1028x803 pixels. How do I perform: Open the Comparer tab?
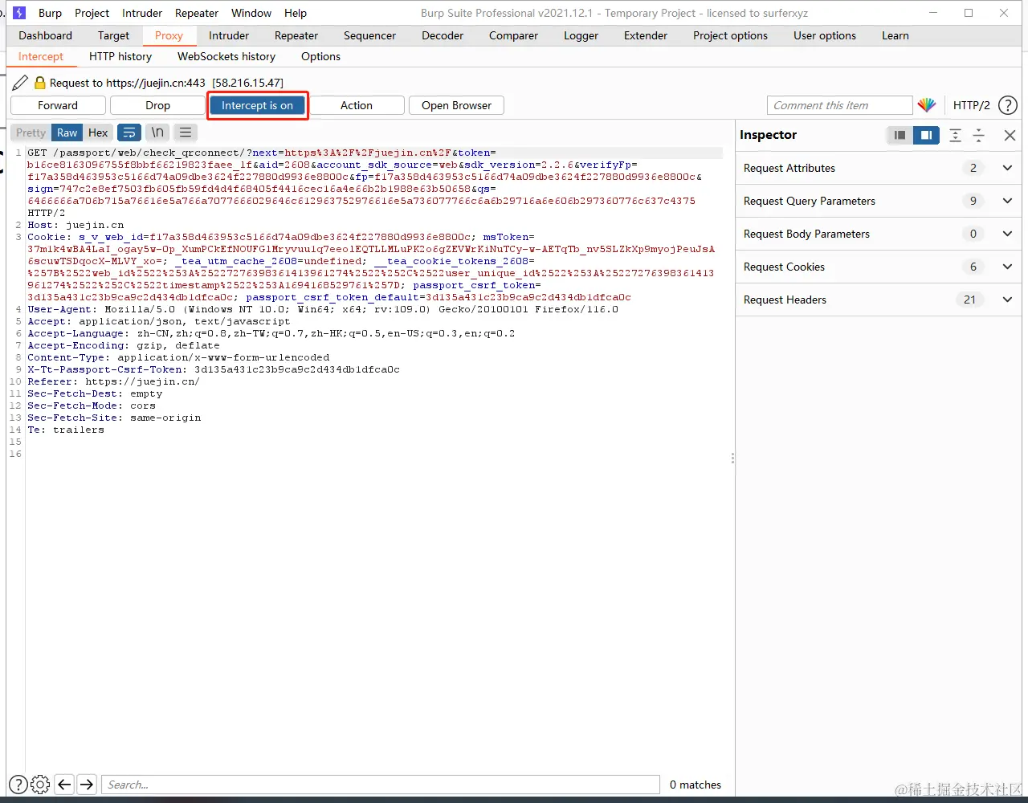coord(513,35)
